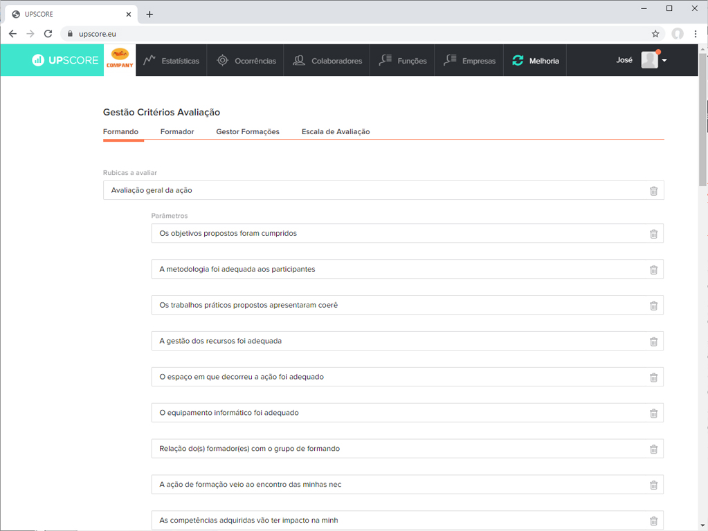Close the UPSCORE browser tab
The height and width of the screenshot is (531, 708).
[x=128, y=15]
